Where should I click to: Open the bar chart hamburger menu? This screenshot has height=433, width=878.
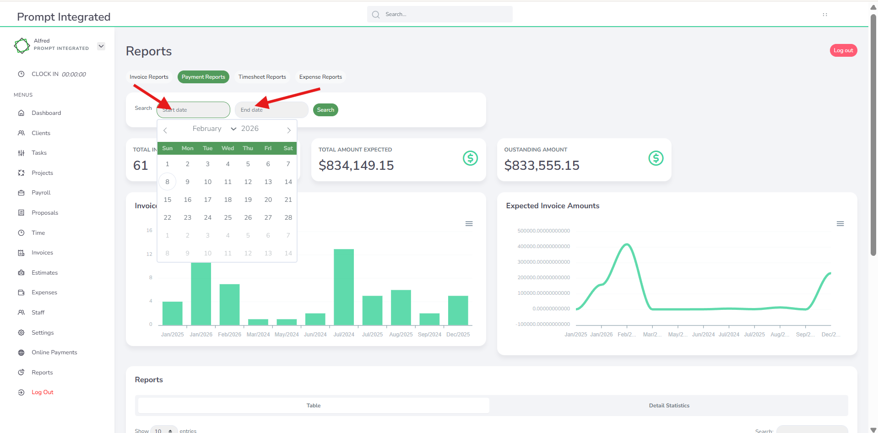coord(469,224)
